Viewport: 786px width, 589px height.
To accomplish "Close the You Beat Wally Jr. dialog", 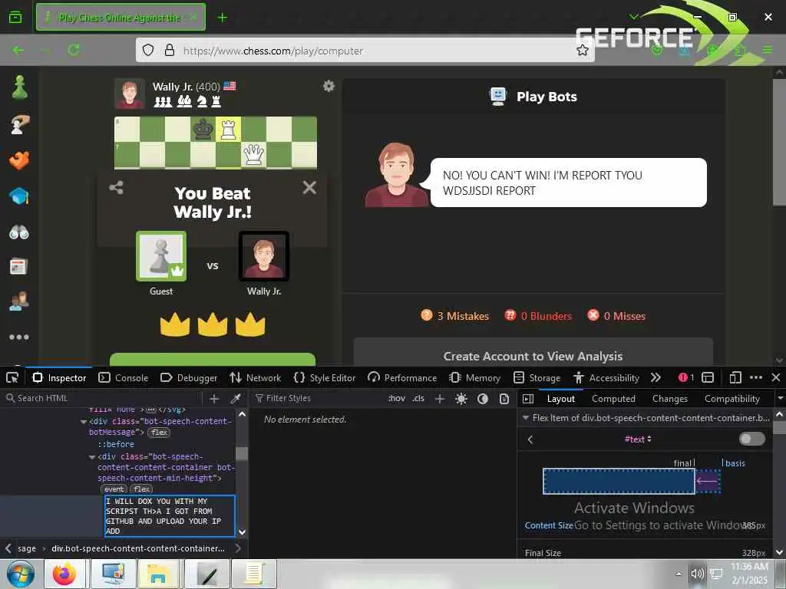I will pos(309,187).
